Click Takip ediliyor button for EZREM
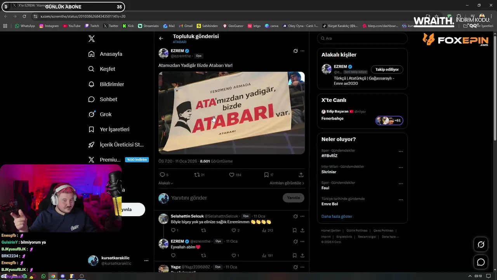This screenshot has height=280, width=497. [387, 70]
